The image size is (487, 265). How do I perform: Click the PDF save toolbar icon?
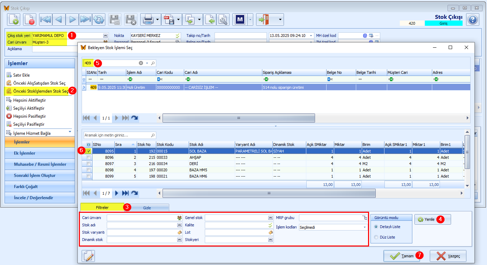(x=169, y=20)
